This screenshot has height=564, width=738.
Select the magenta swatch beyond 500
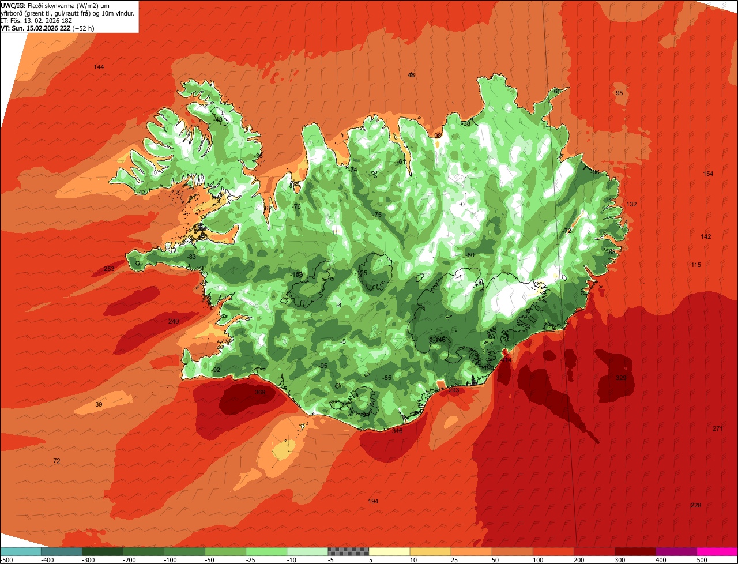[717, 551]
